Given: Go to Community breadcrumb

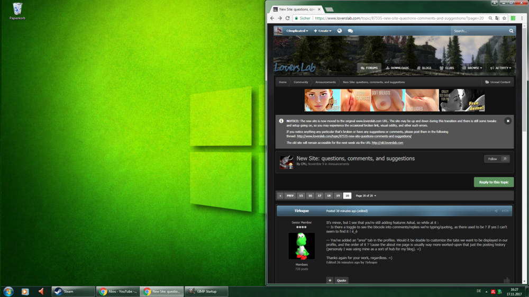Looking at the screenshot, I should click(x=300, y=82).
